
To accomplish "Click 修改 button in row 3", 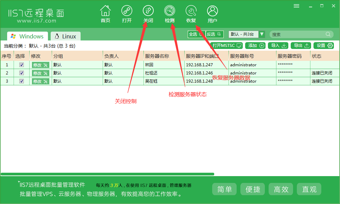I will (x=40, y=81).
